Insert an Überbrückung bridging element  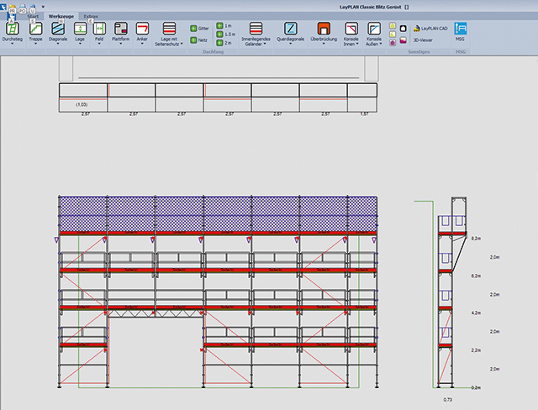[x=324, y=29]
